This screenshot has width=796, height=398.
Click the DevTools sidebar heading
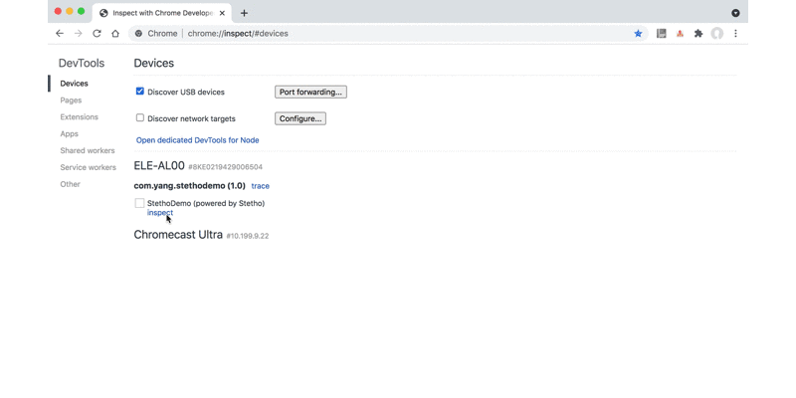point(82,63)
